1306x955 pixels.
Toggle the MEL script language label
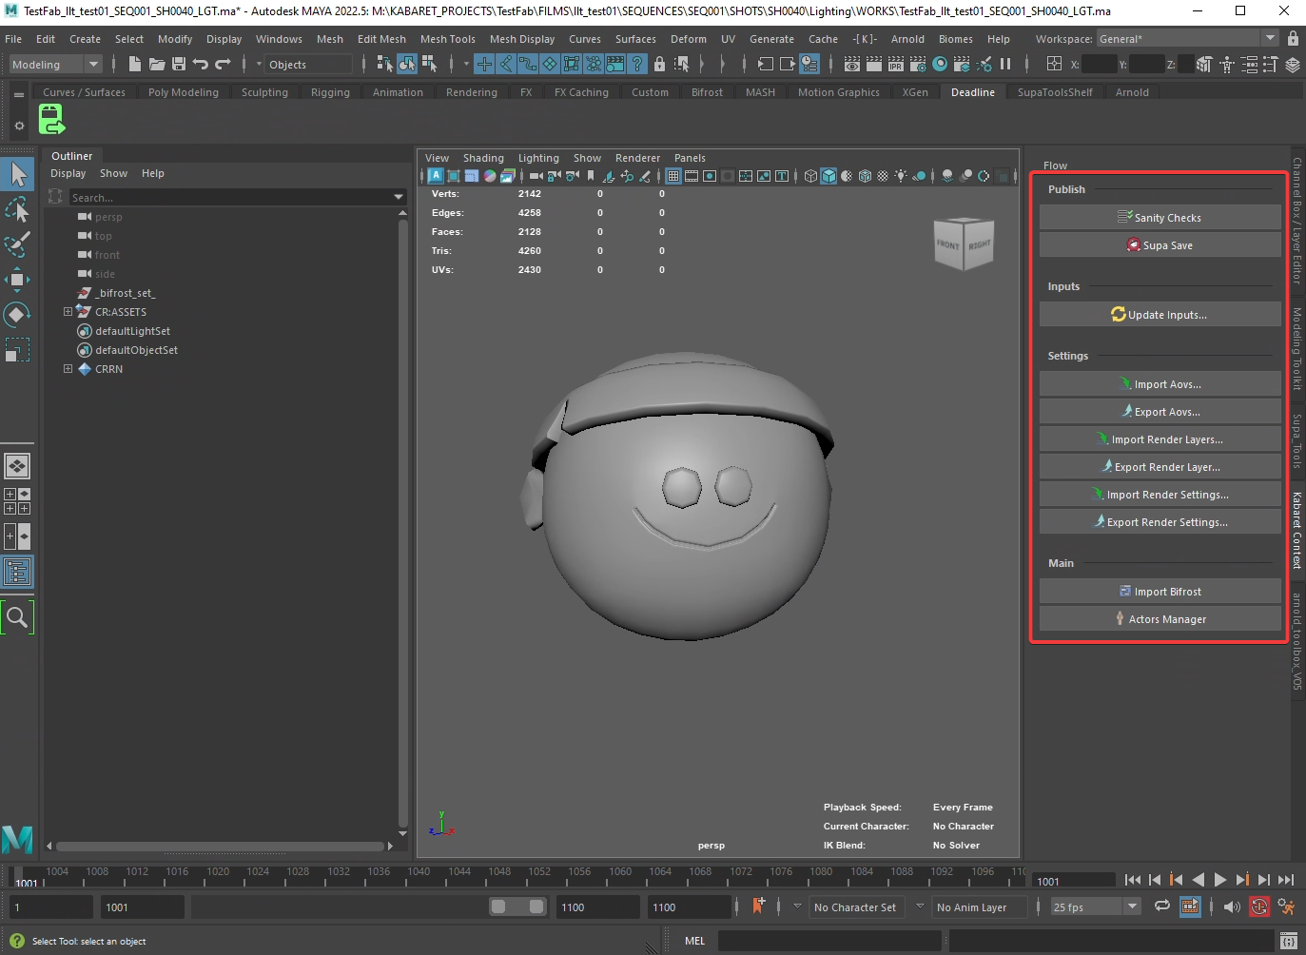[695, 941]
